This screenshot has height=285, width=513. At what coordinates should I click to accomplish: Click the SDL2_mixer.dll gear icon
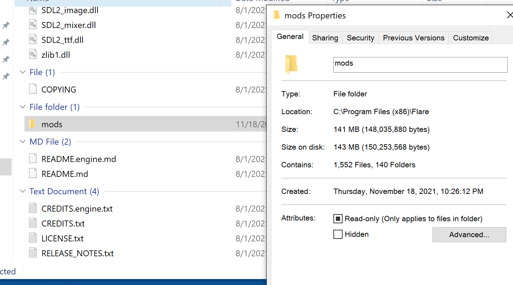click(x=33, y=25)
